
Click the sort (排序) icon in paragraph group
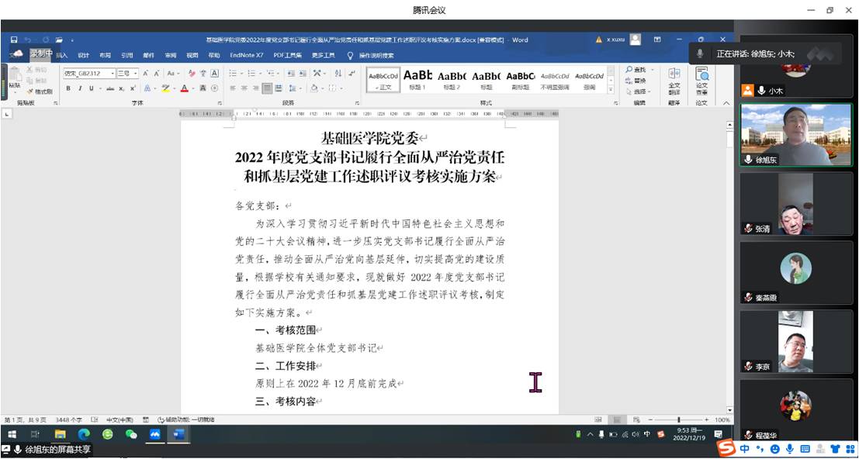point(338,73)
